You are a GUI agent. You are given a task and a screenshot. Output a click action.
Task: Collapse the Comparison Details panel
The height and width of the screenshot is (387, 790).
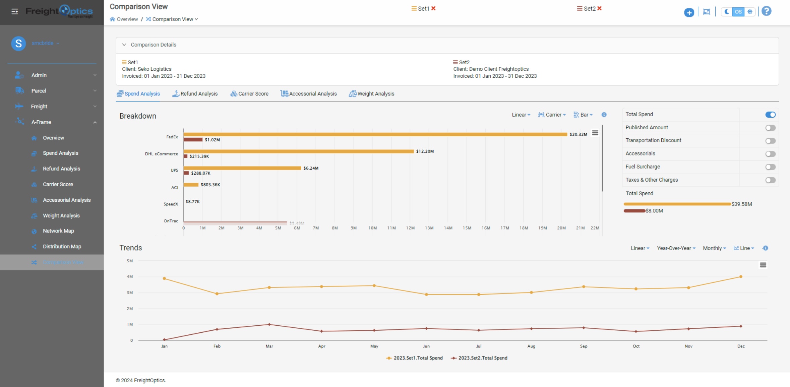124,45
